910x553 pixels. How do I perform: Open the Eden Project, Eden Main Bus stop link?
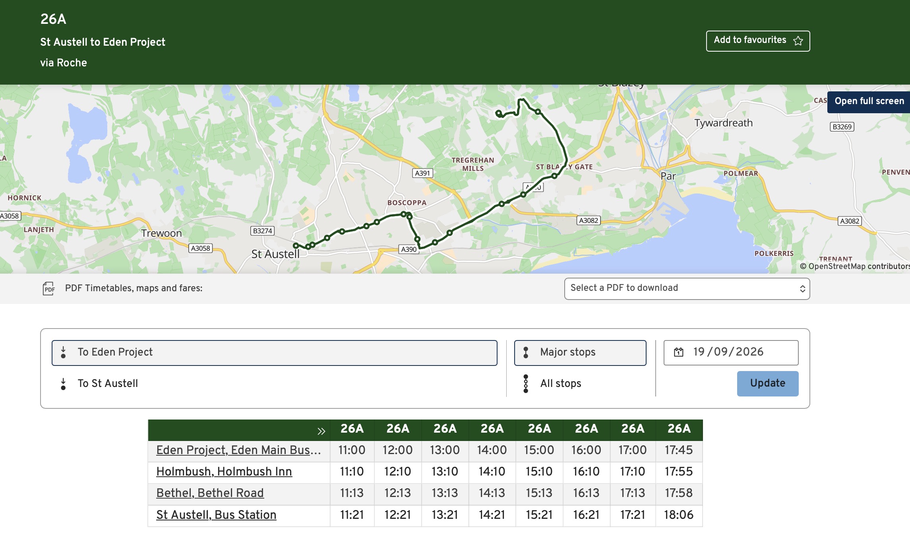coord(238,450)
